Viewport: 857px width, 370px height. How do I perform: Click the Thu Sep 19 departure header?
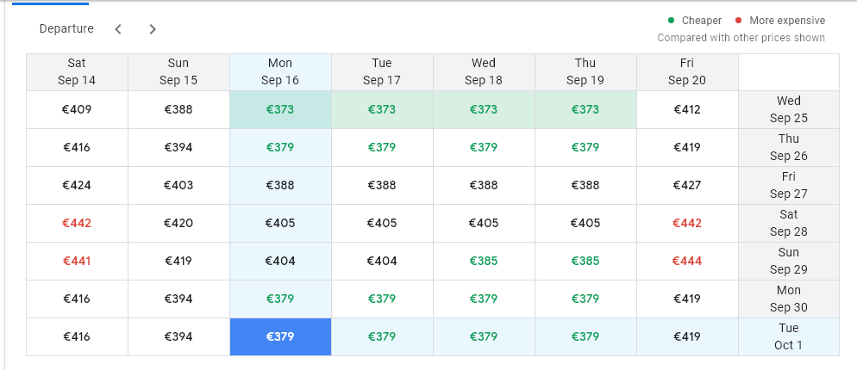pos(585,71)
